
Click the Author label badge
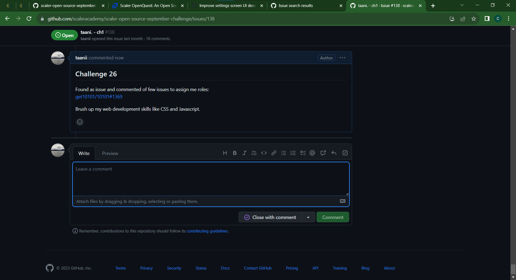coord(326,58)
